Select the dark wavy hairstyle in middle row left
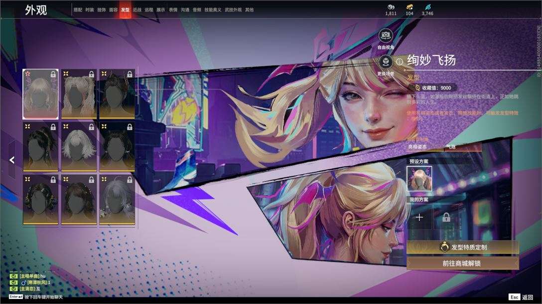Screen dimensions: 542x304 pyautogui.click(x=40, y=147)
